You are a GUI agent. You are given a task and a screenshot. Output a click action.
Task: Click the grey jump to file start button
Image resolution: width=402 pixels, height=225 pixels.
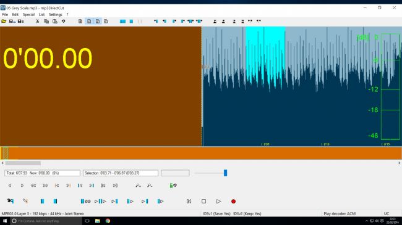[103, 186]
